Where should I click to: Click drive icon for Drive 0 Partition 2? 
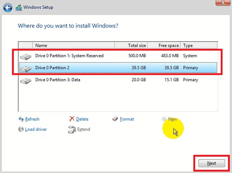click(x=26, y=69)
